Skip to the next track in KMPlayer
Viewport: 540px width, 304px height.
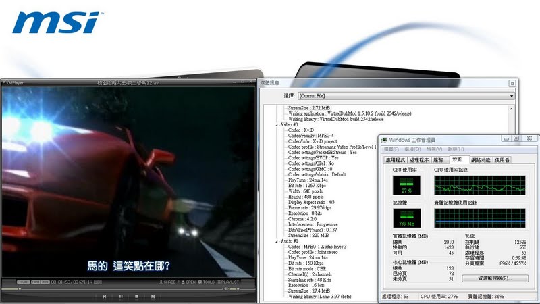tap(153, 296)
